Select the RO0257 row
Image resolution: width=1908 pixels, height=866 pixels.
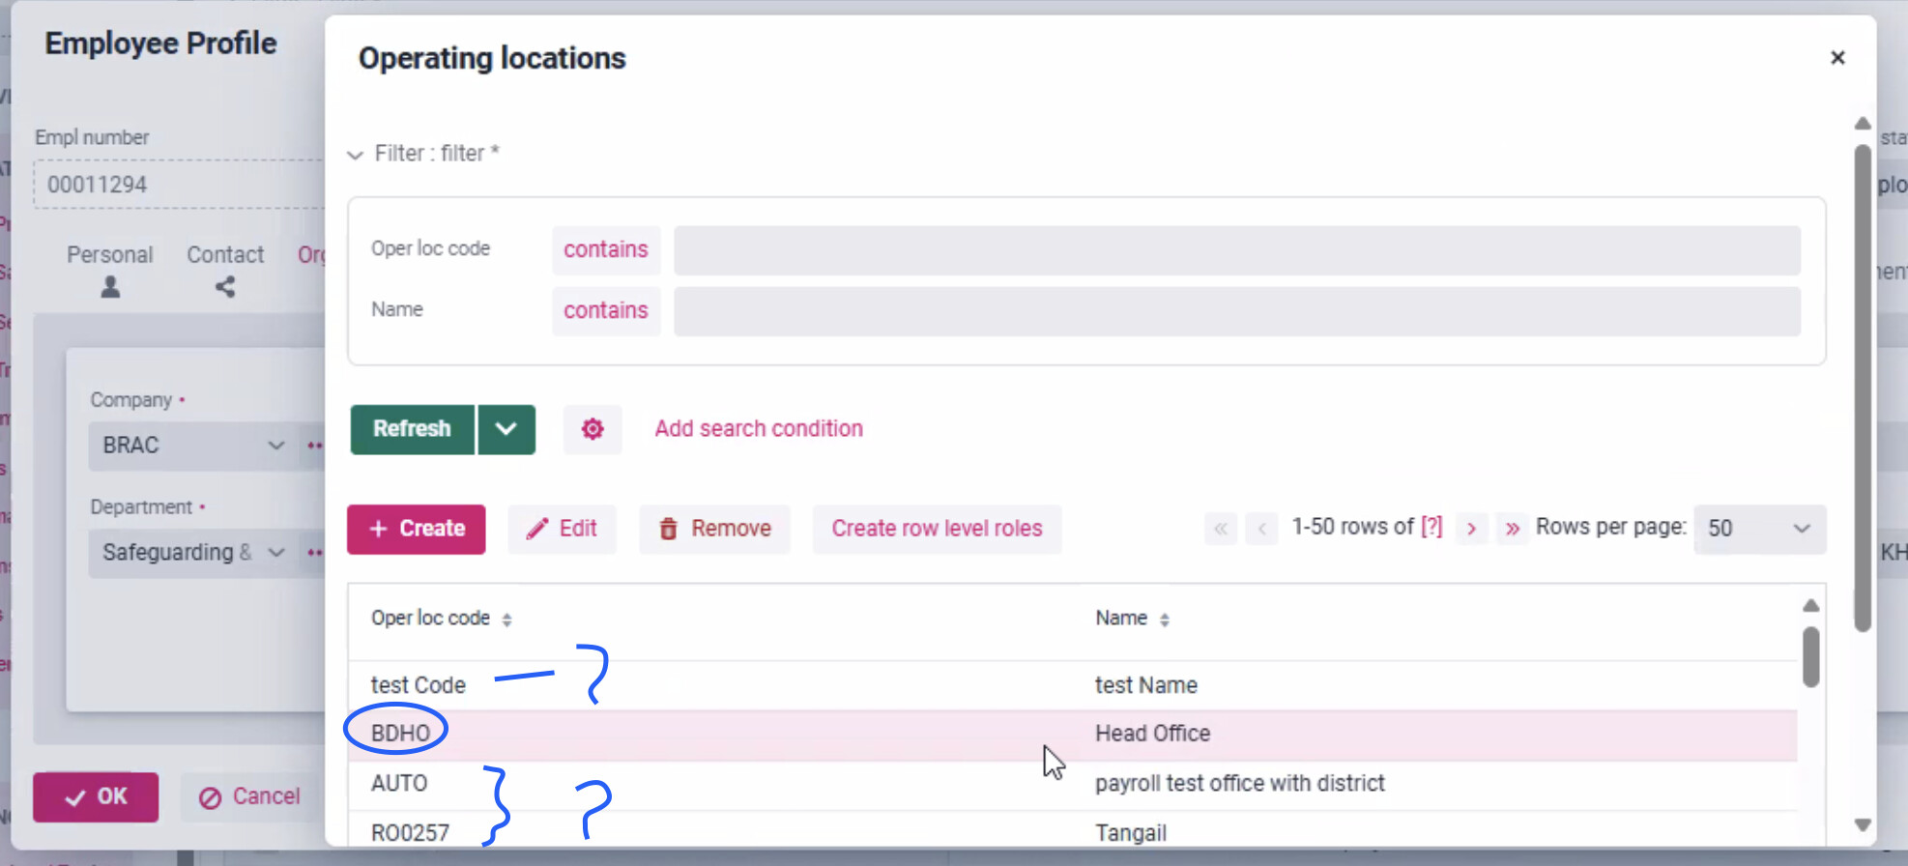(x=1073, y=829)
